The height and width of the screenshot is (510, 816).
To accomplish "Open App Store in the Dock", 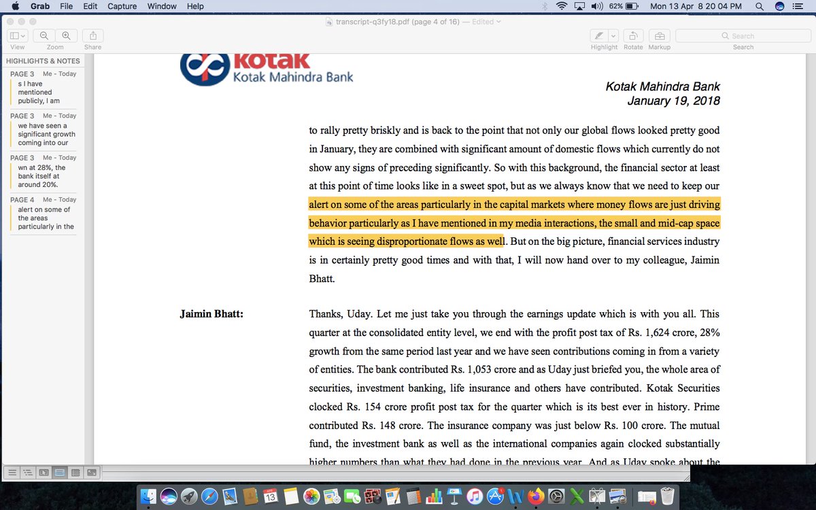I will [x=495, y=496].
